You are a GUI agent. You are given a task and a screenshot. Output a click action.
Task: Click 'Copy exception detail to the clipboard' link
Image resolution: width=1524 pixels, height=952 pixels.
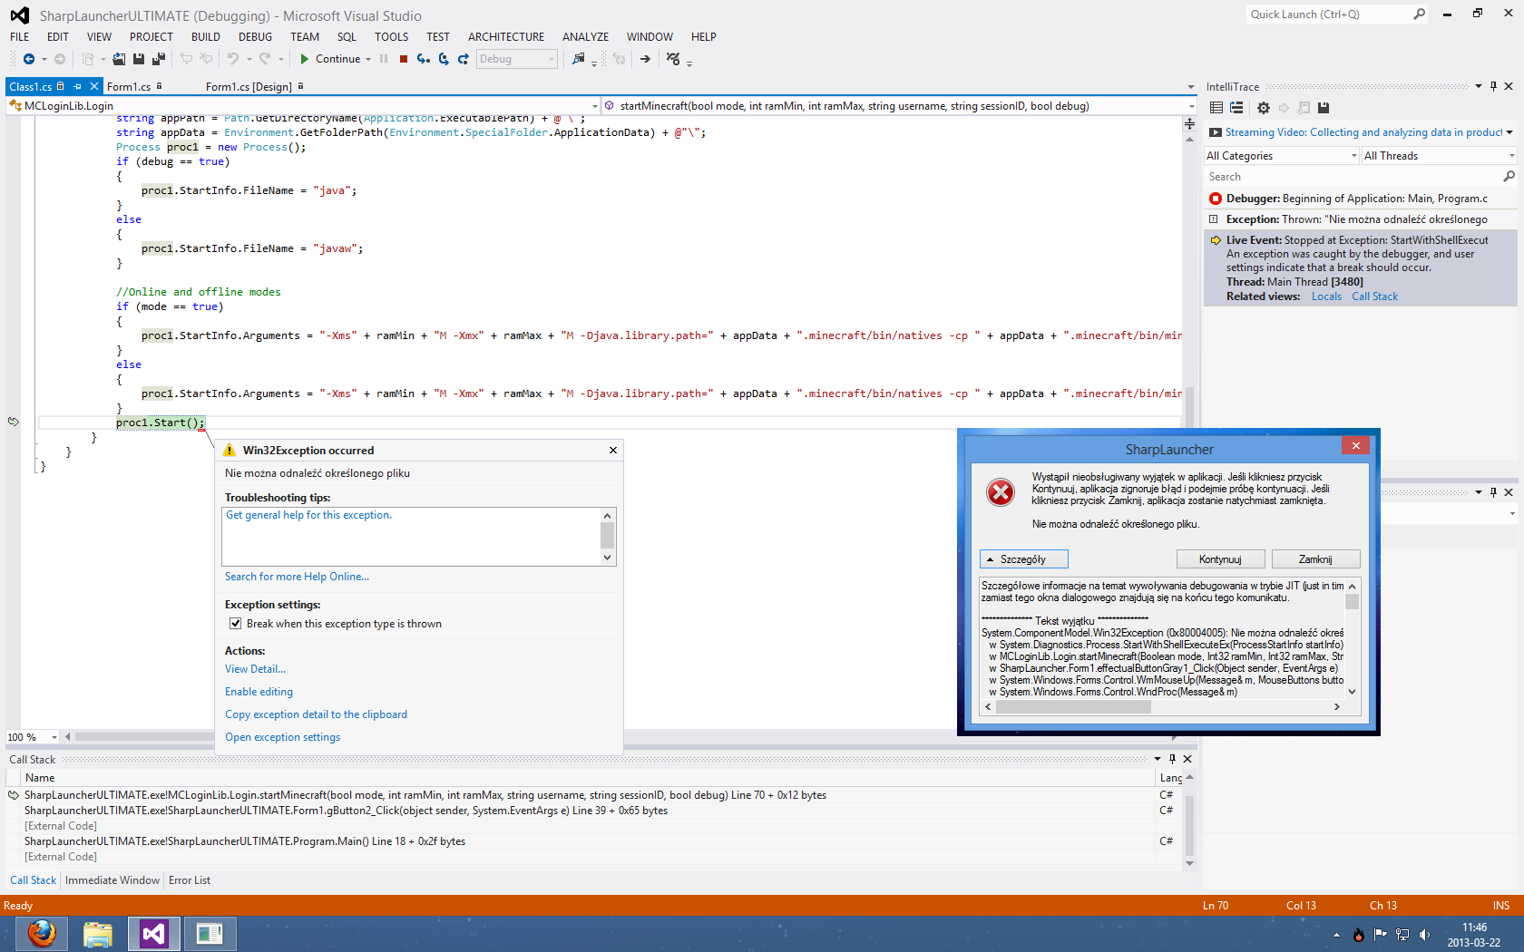point(316,714)
